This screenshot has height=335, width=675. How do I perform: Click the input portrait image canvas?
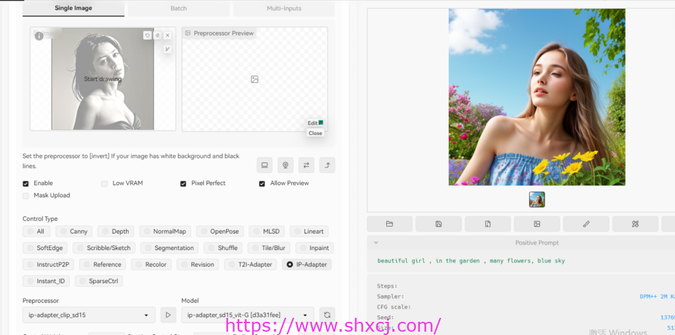(103, 78)
